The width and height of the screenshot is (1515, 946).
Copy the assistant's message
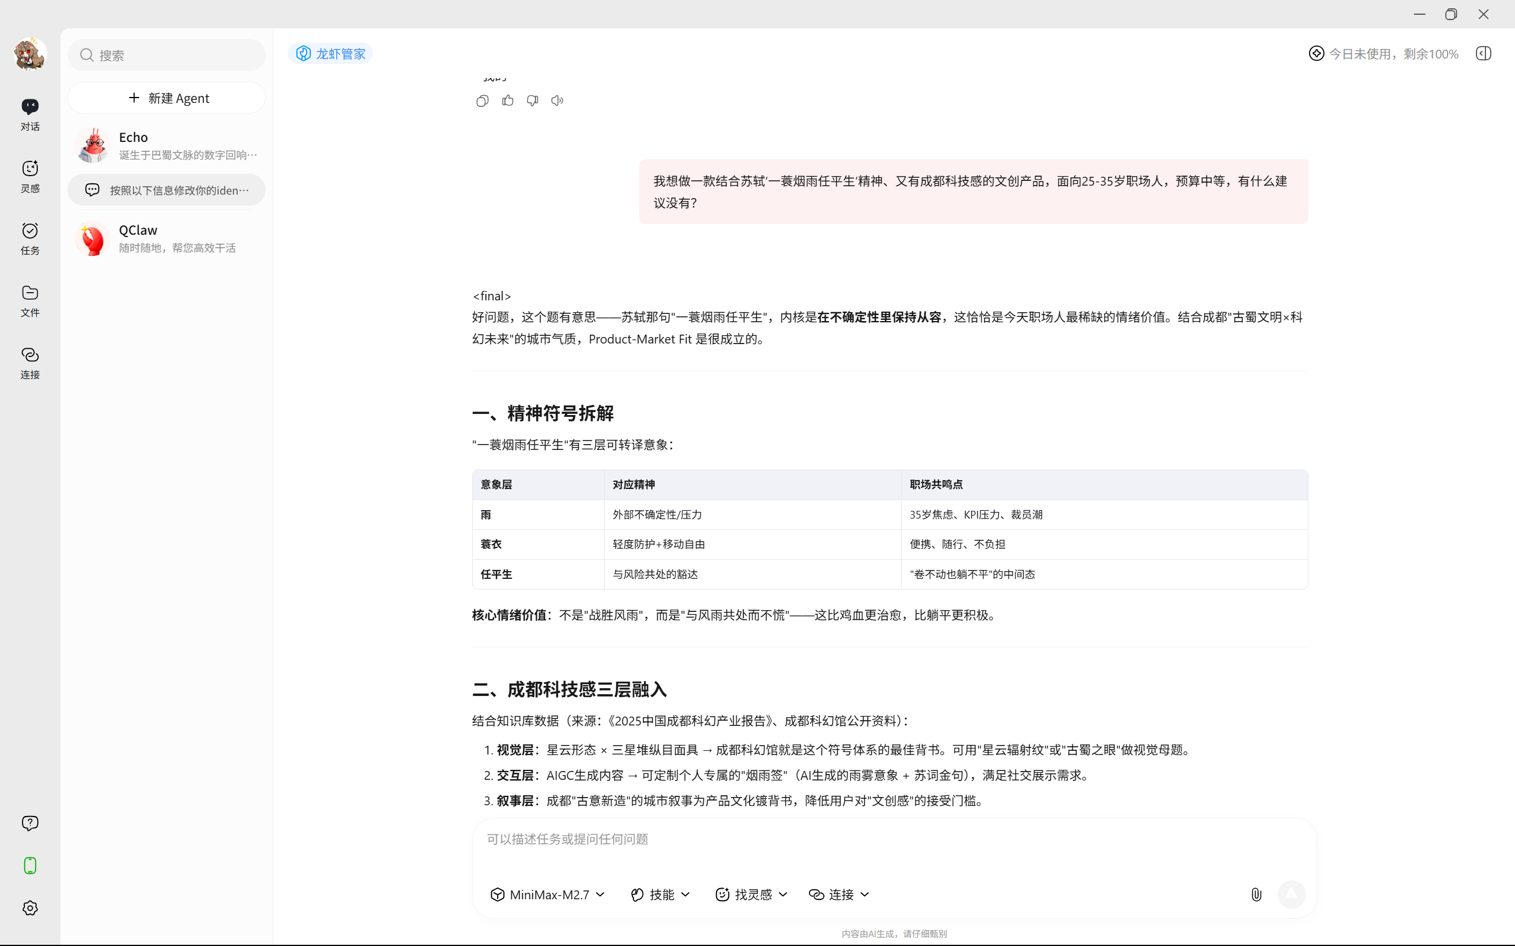pos(481,100)
